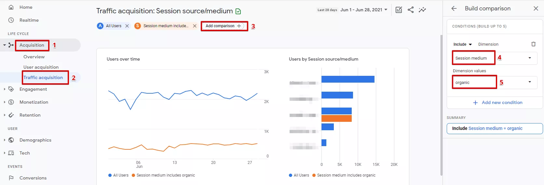Click the Conversions flag icon
This screenshot has width=544, height=185.
[11, 178]
